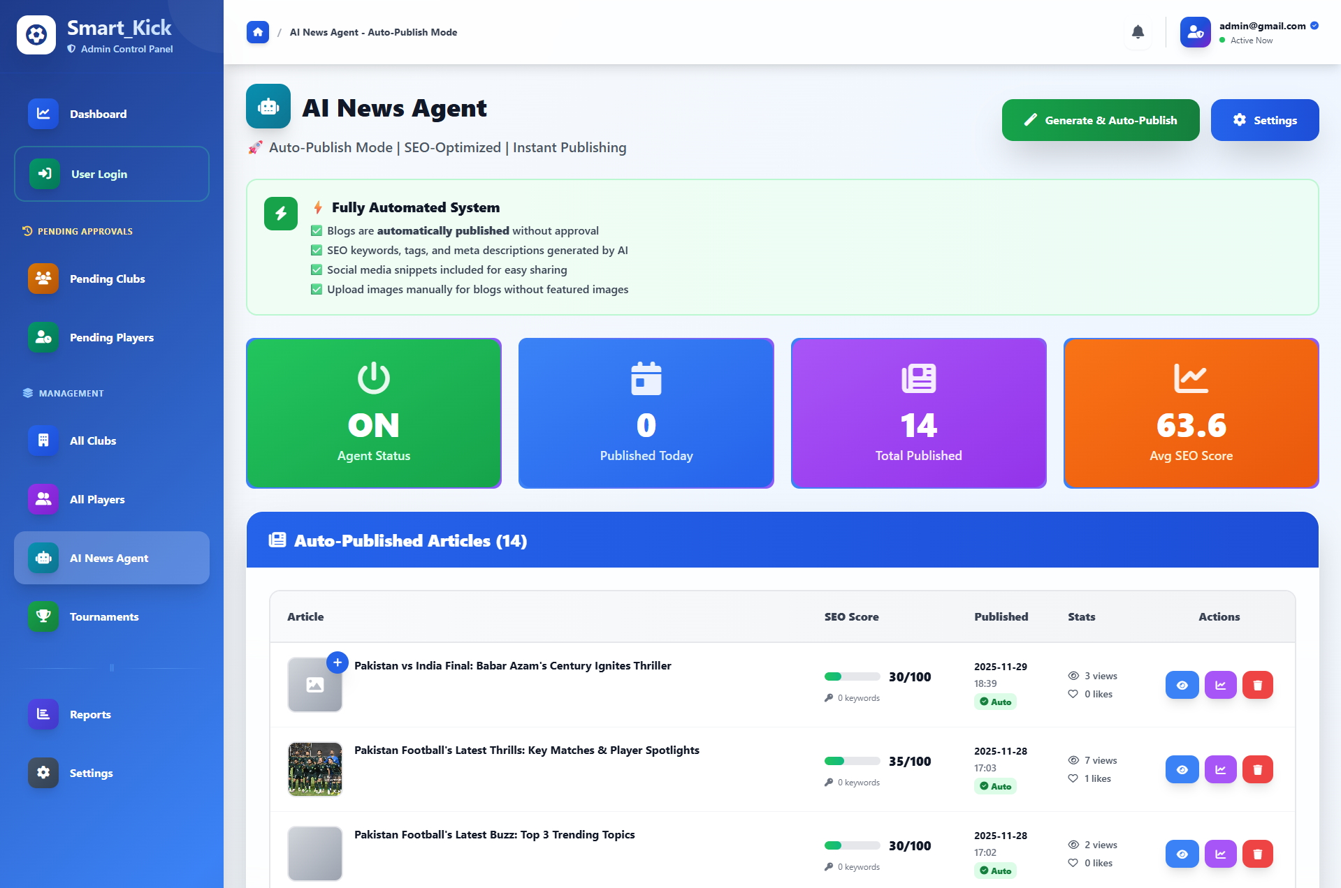
Task: Open analytics for Key Matches & Player Spotlights article
Action: (x=1220, y=769)
